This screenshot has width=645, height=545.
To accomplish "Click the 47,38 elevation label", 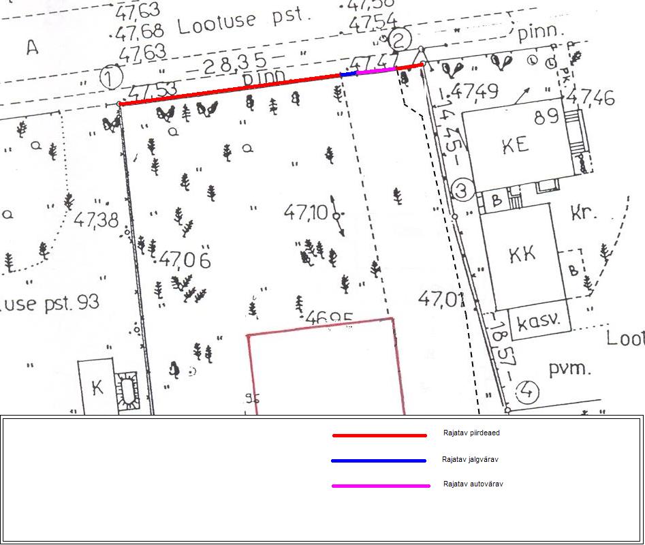I will pyautogui.click(x=96, y=220).
